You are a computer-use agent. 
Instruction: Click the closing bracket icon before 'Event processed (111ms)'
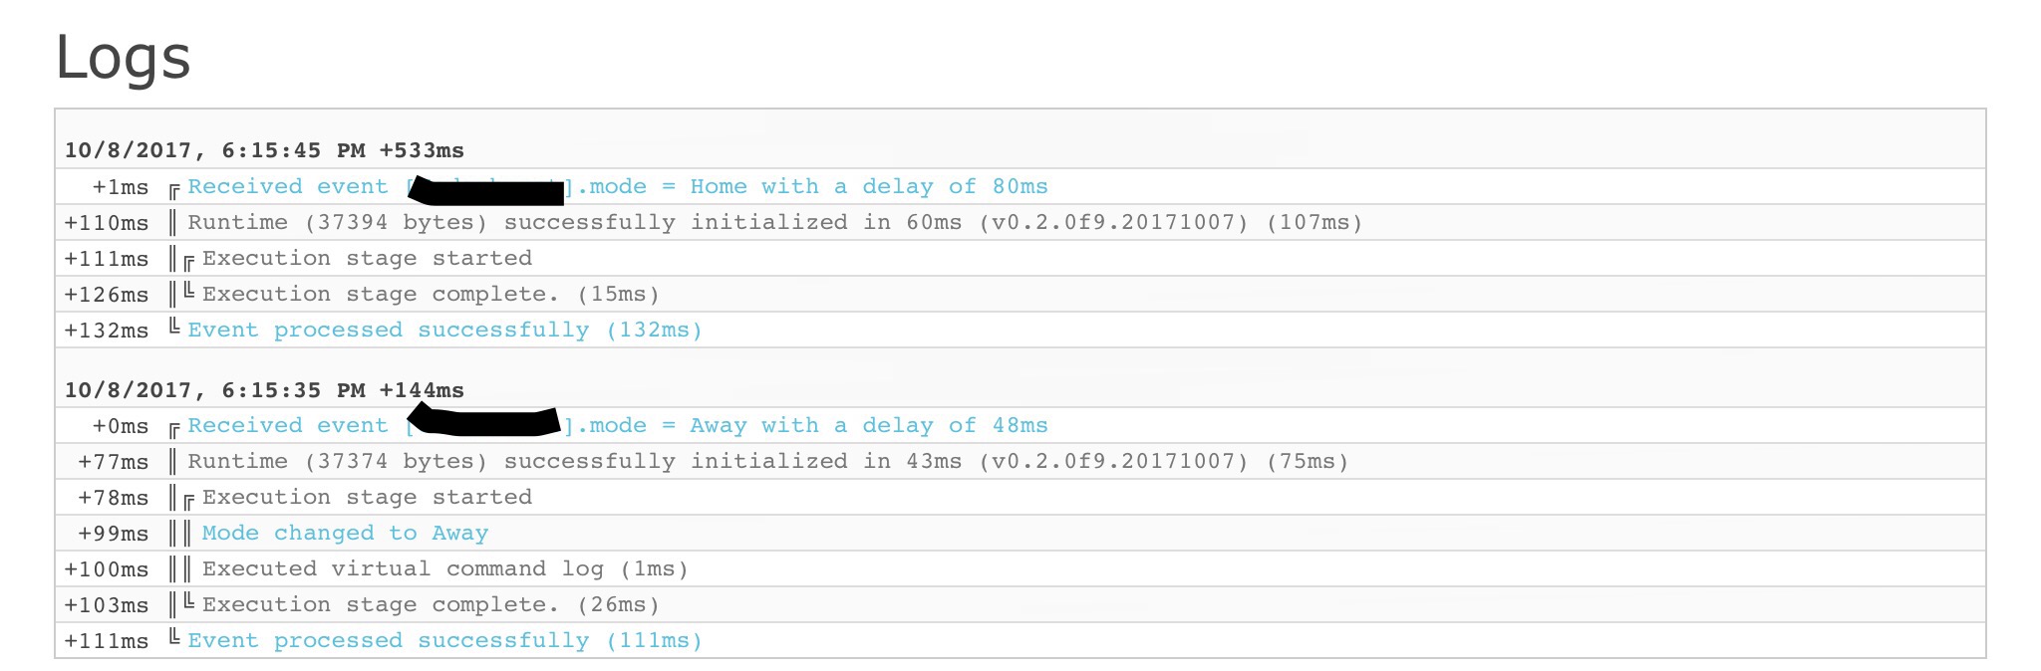pyautogui.click(x=174, y=636)
